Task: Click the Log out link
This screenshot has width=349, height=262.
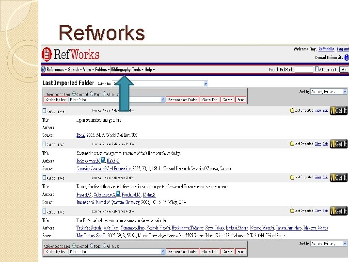Action: (343, 49)
